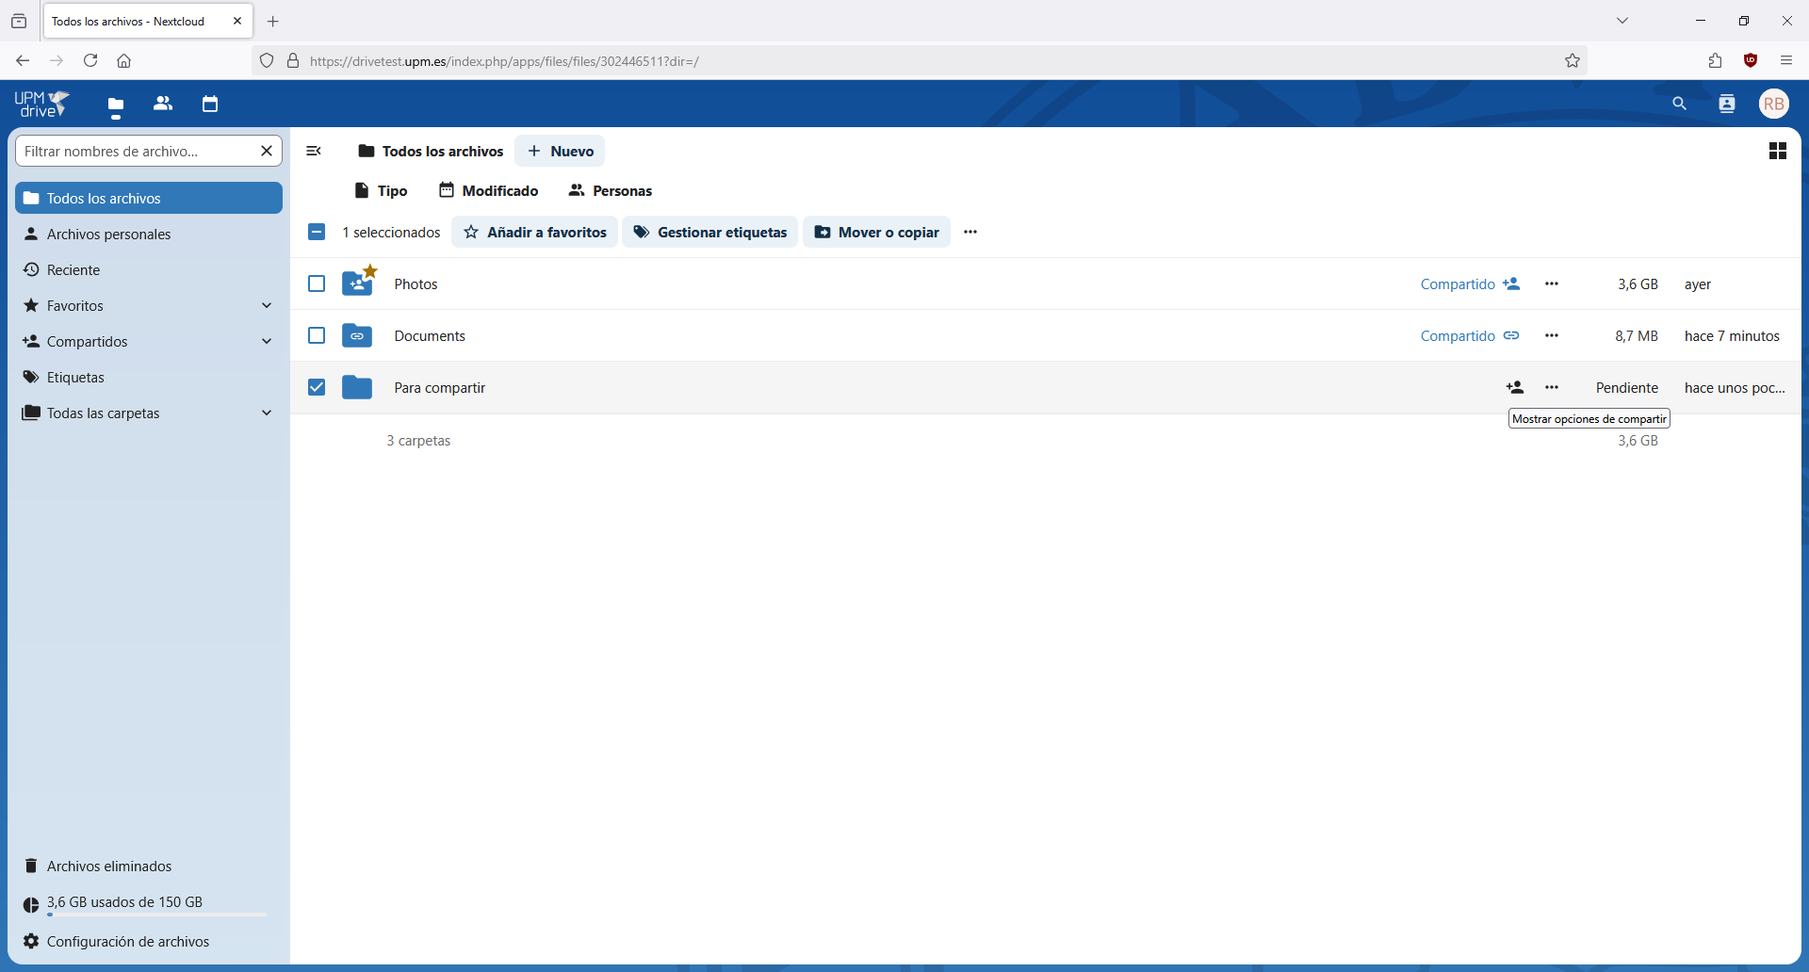Open actions menu for Photos row

(1552, 283)
